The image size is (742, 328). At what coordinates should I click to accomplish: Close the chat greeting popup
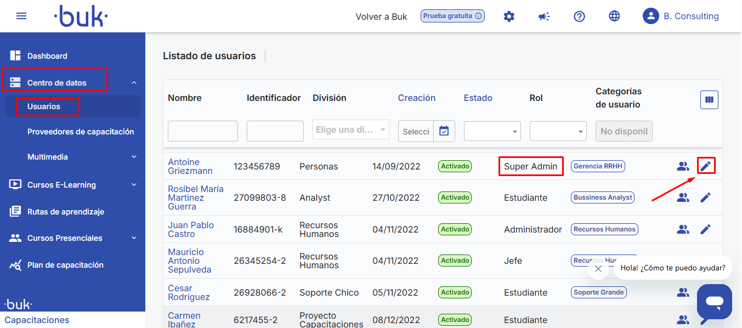tap(598, 269)
